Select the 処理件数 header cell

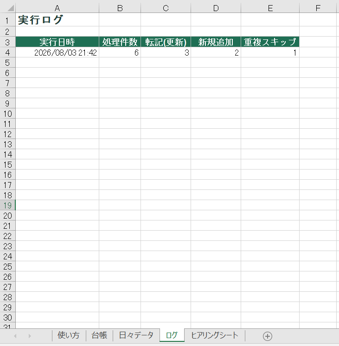120,42
